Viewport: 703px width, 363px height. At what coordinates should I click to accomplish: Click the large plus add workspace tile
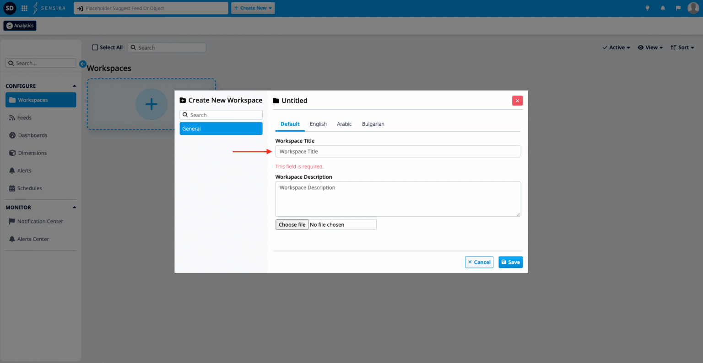tap(151, 104)
